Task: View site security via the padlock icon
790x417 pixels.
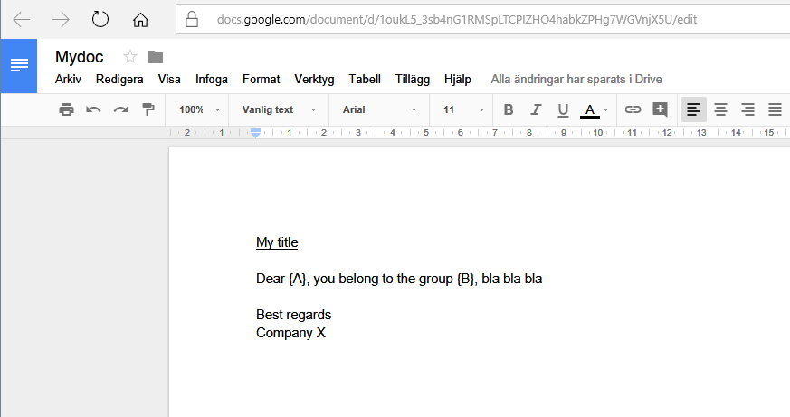Action: click(192, 19)
